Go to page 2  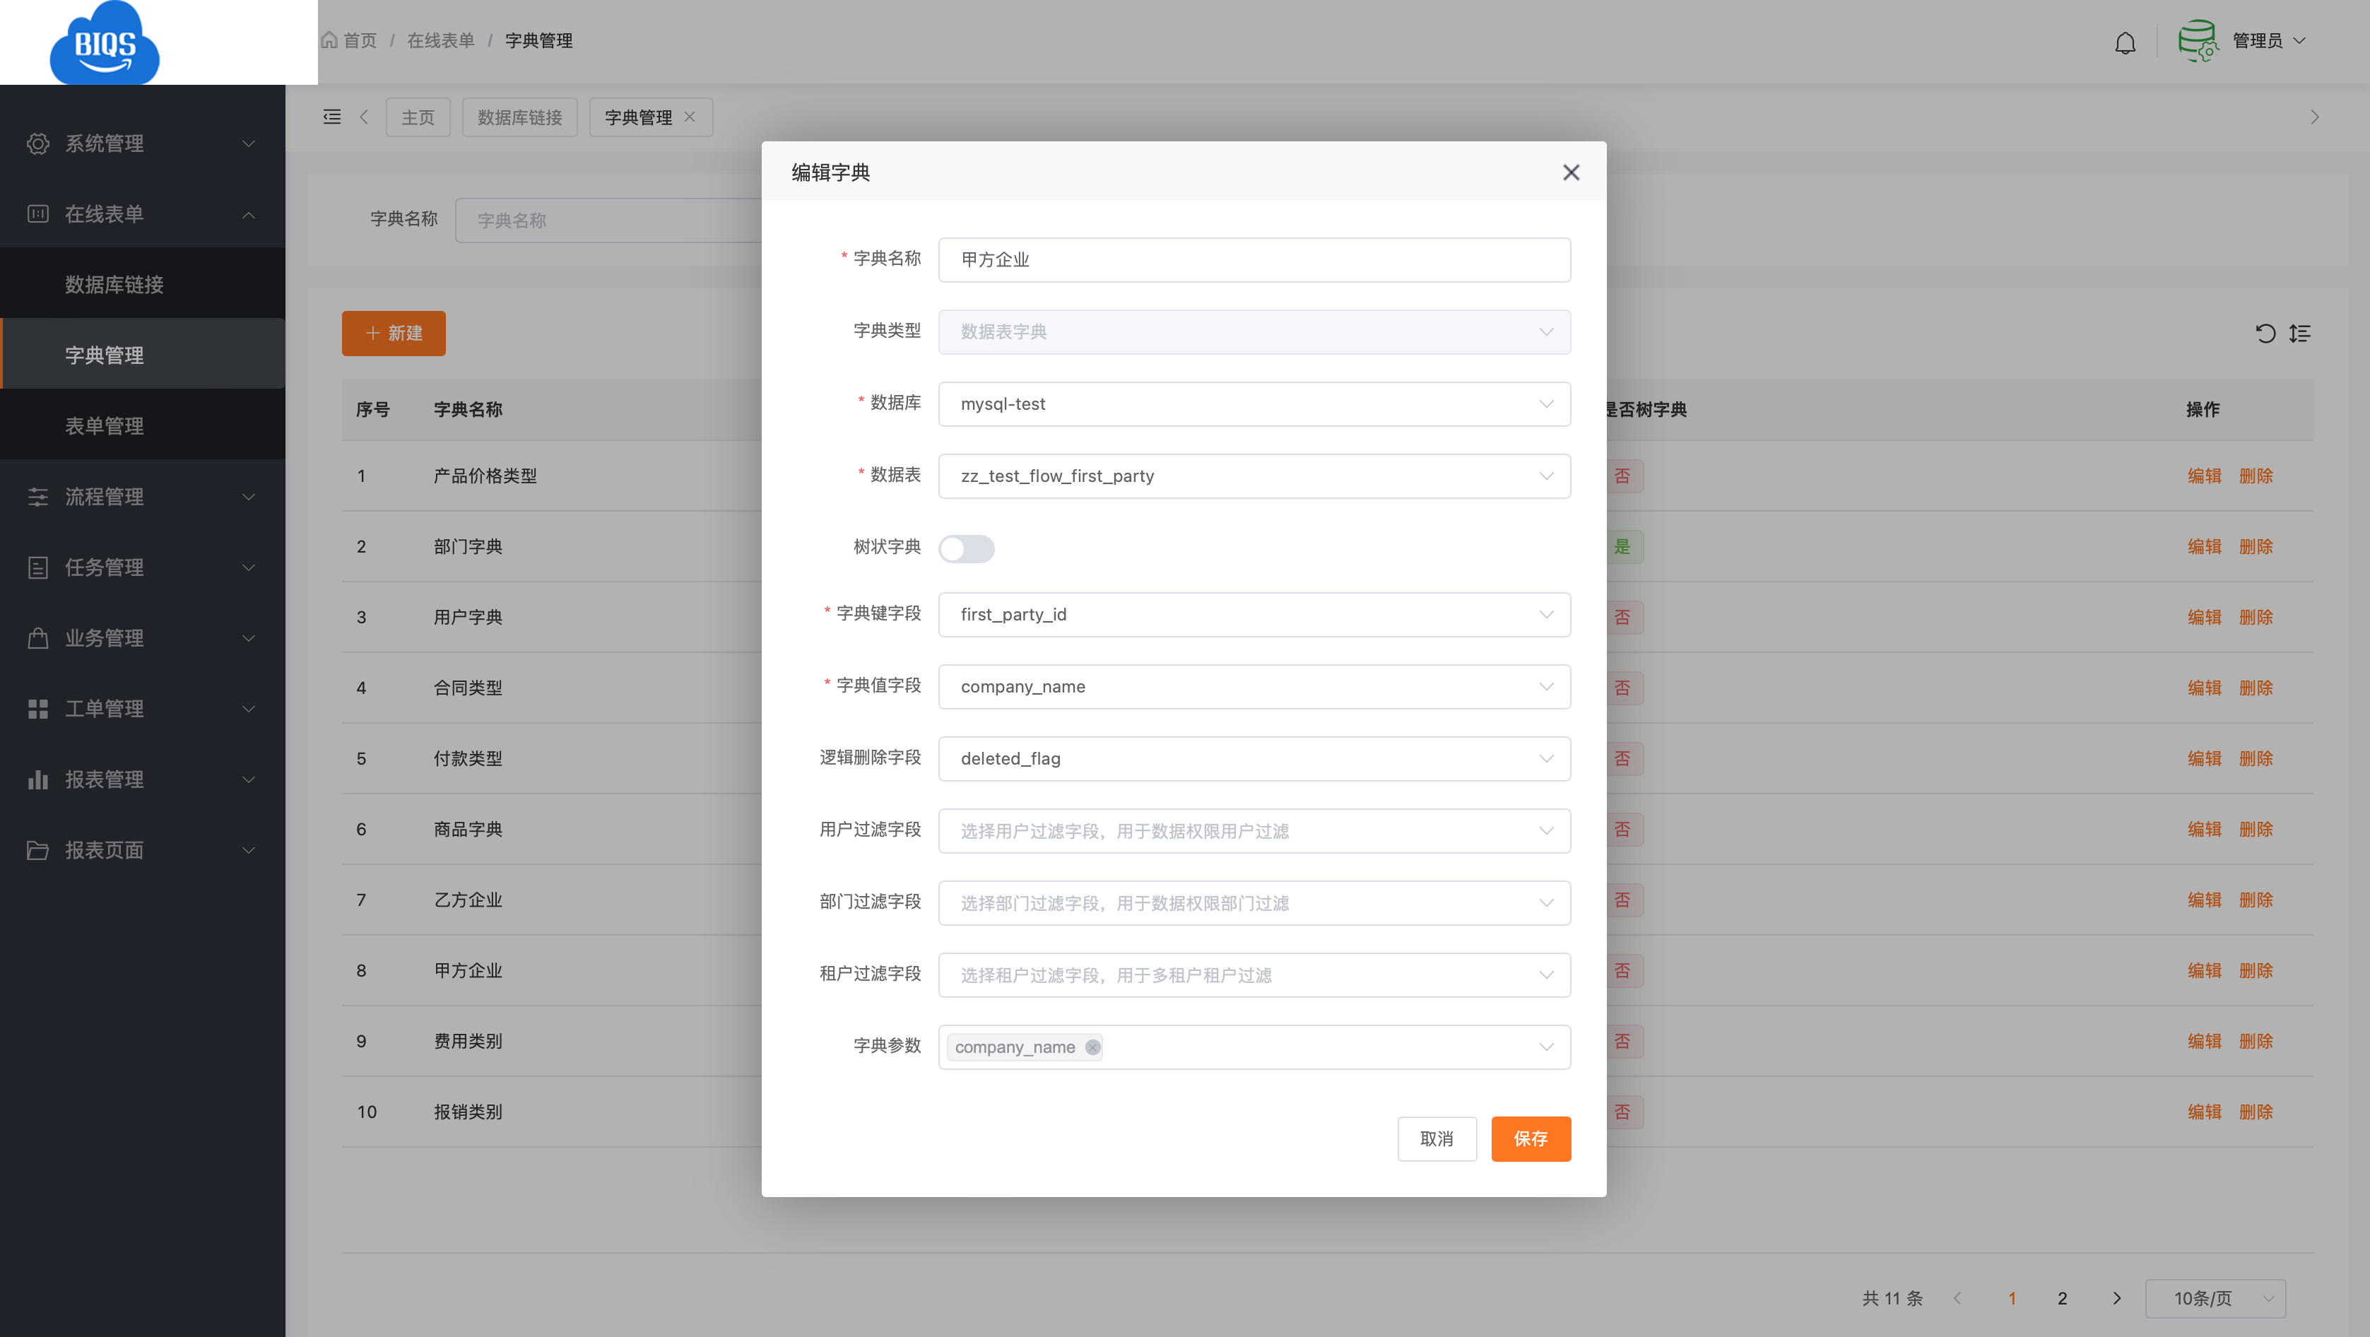pos(2062,1298)
